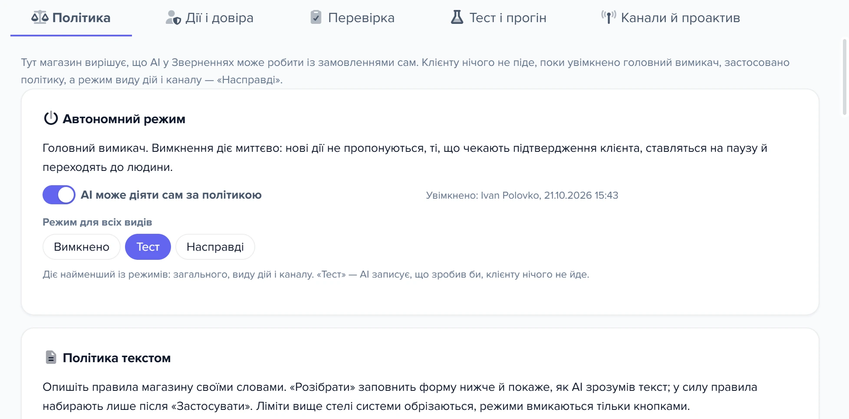Click the Політика текстом heading

tap(117, 358)
